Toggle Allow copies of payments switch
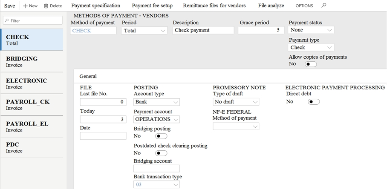The width and height of the screenshot is (387, 189). pyautogui.click(x=310, y=64)
